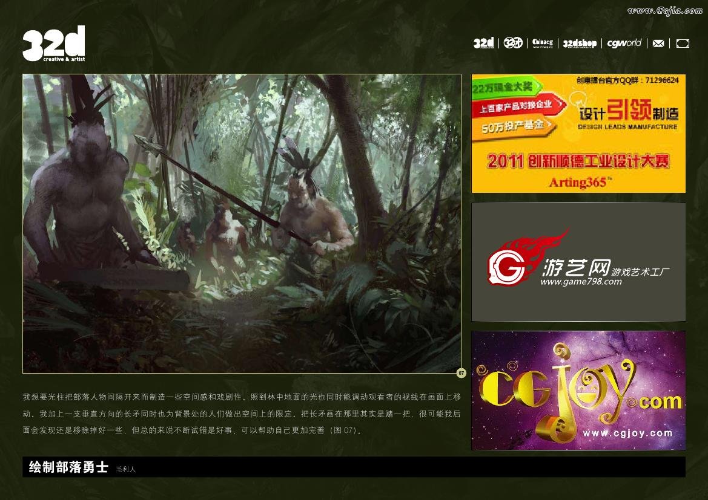Viewport: 708px width, 500px height.
Task: Open the small 32d icon in top navigation
Action: pyautogui.click(x=483, y=43)
